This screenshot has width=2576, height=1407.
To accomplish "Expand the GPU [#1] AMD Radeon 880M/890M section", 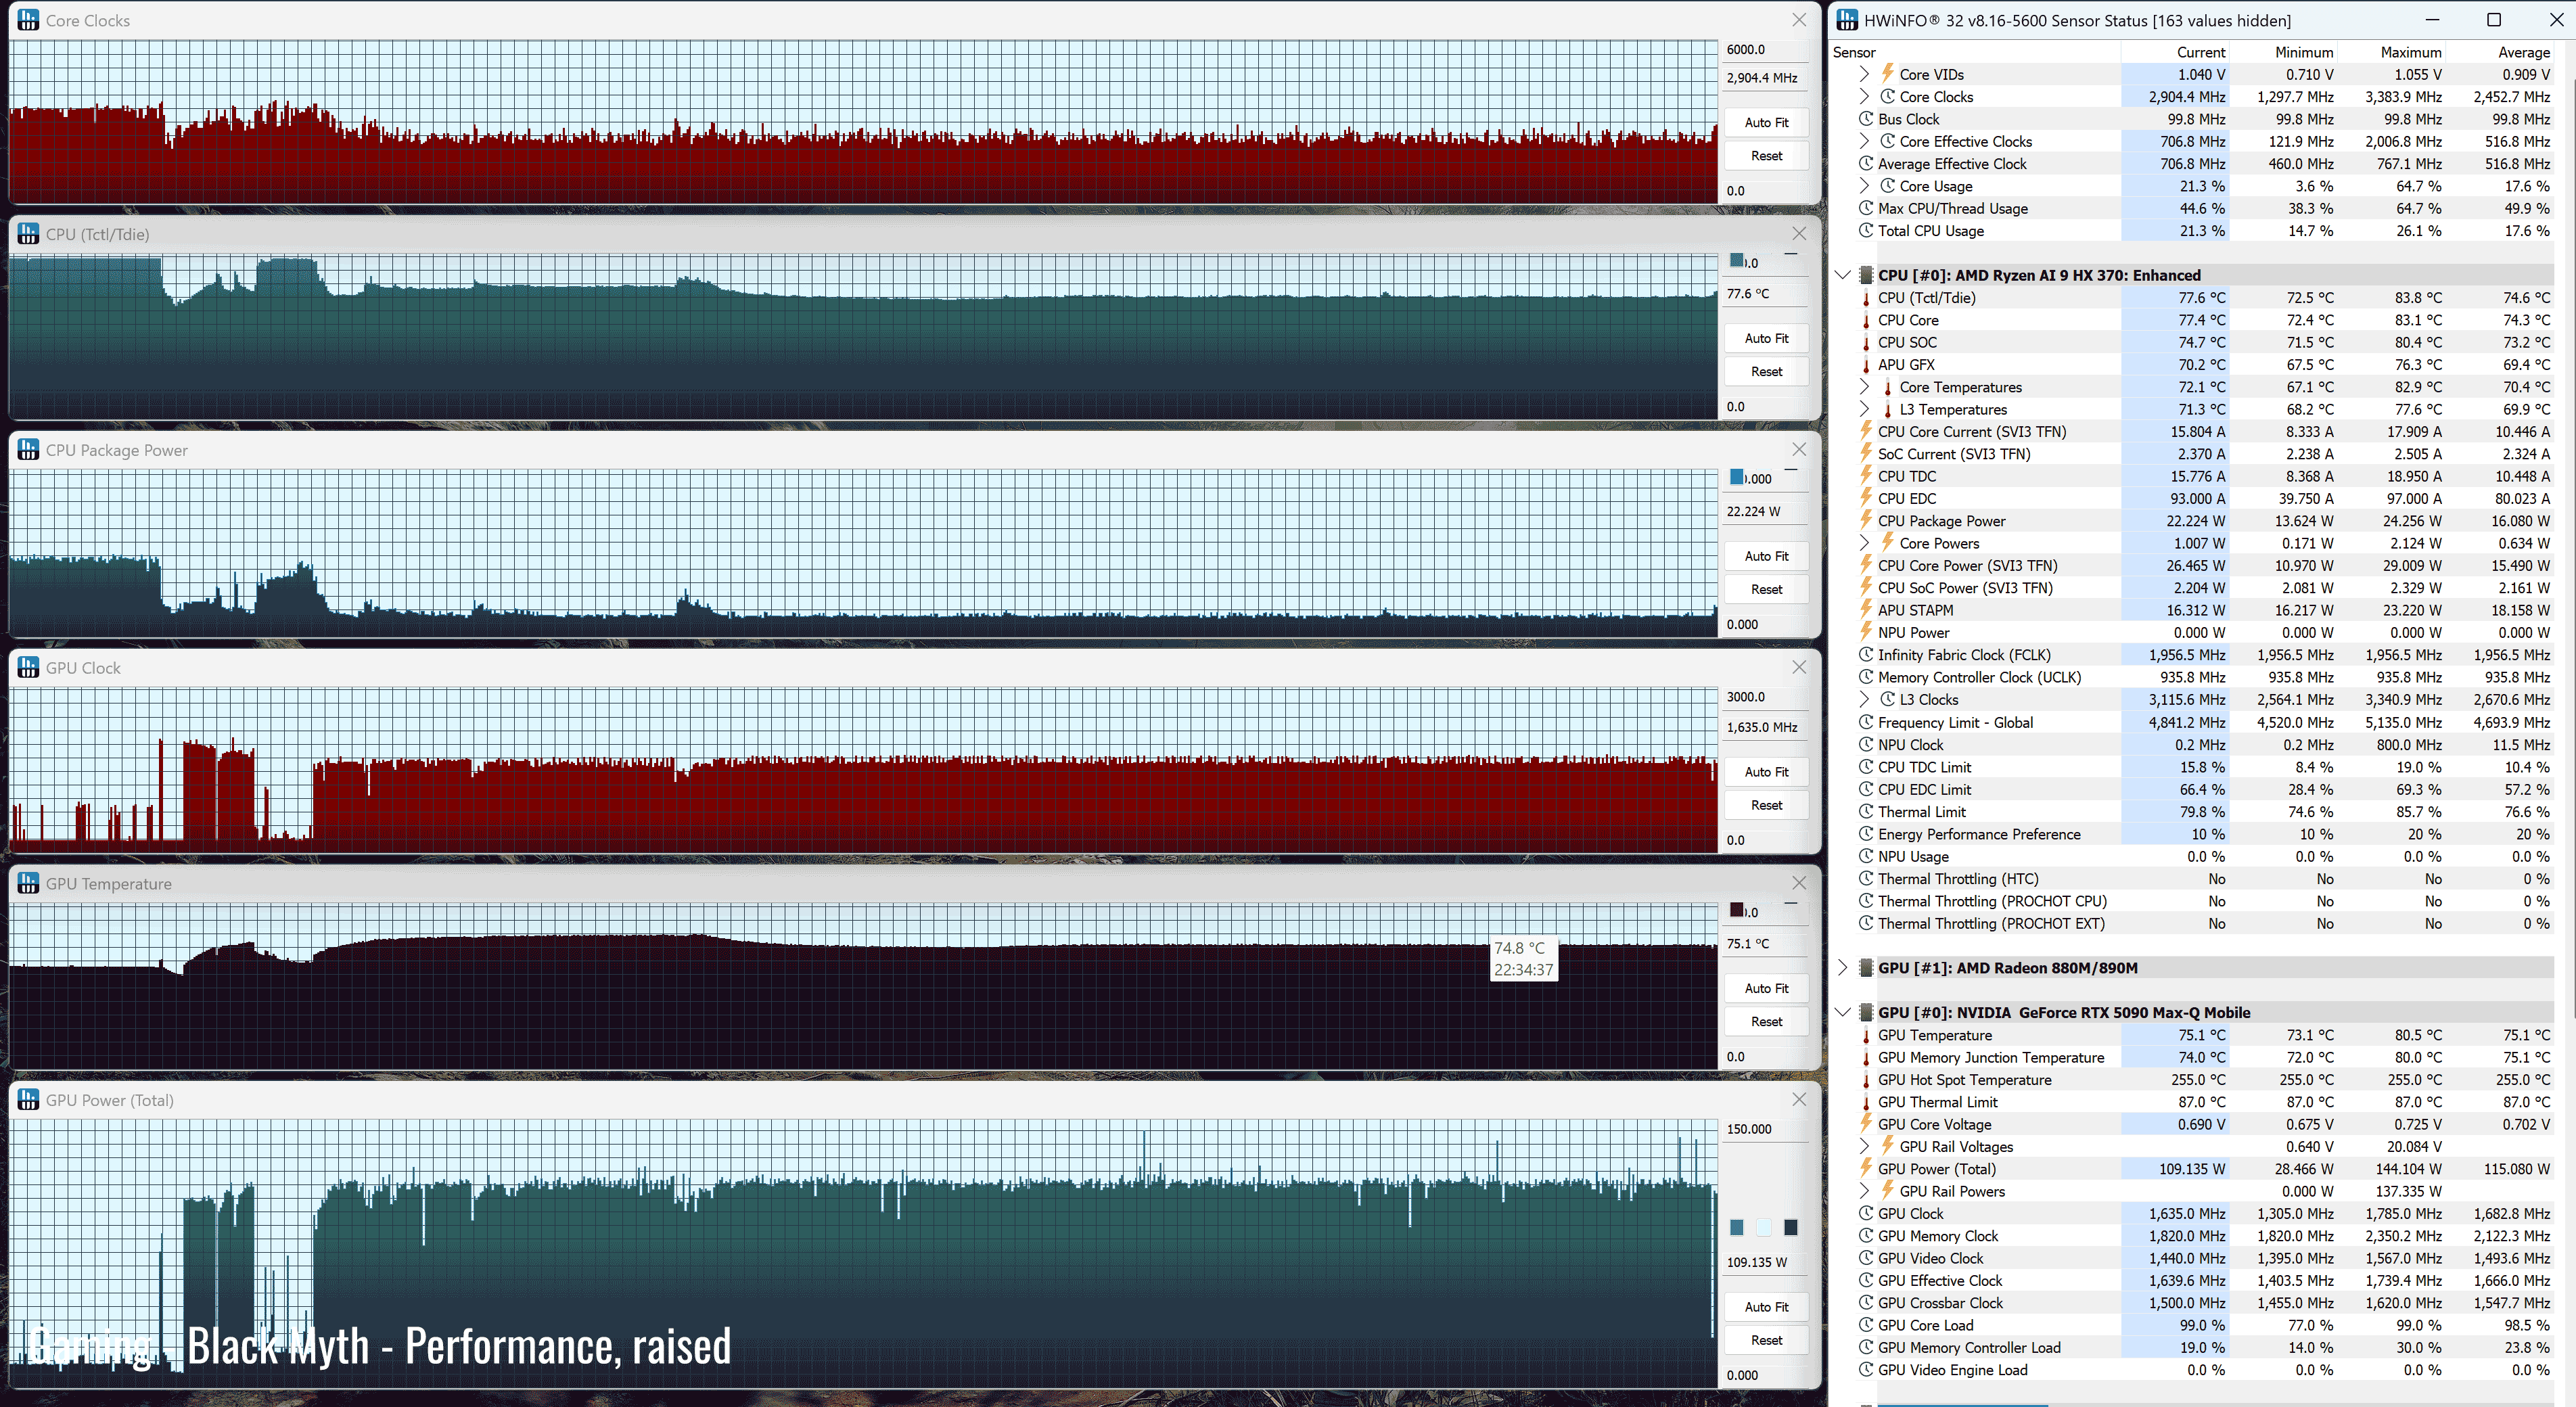I will [x=1842, y=968].
